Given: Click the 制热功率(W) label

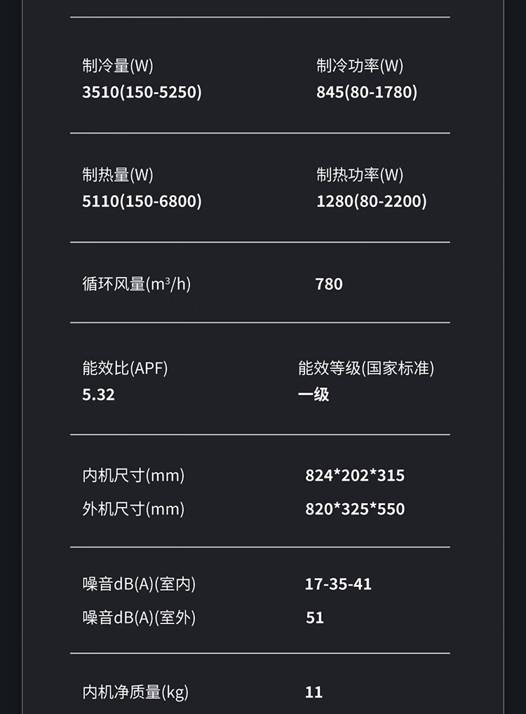Looking at the screenshot, I should pos(360,175).
